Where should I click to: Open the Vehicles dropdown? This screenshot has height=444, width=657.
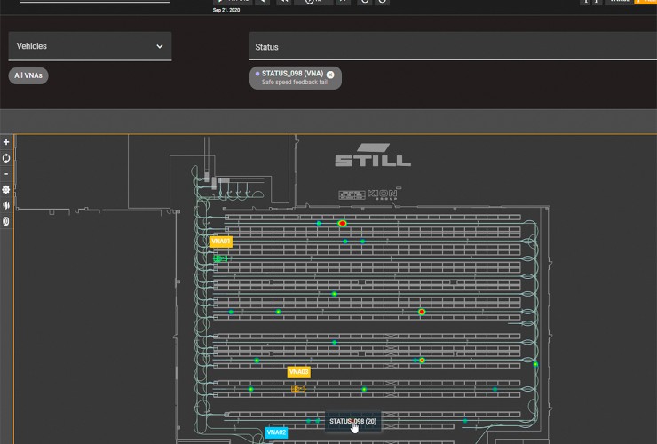90,46
